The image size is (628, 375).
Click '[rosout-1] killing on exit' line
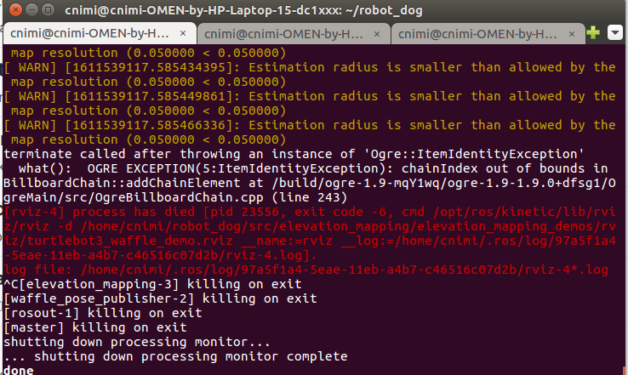click(103, 313)
